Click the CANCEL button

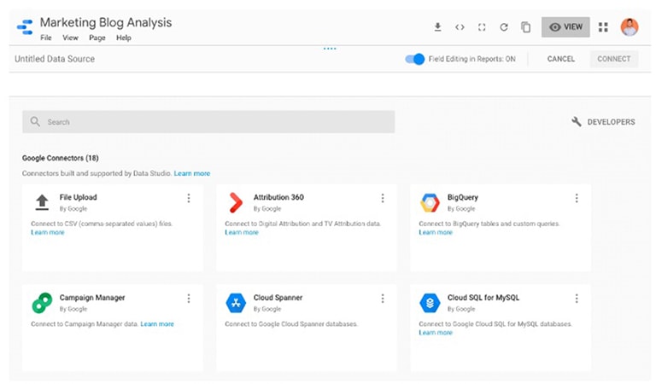point(560,59)
